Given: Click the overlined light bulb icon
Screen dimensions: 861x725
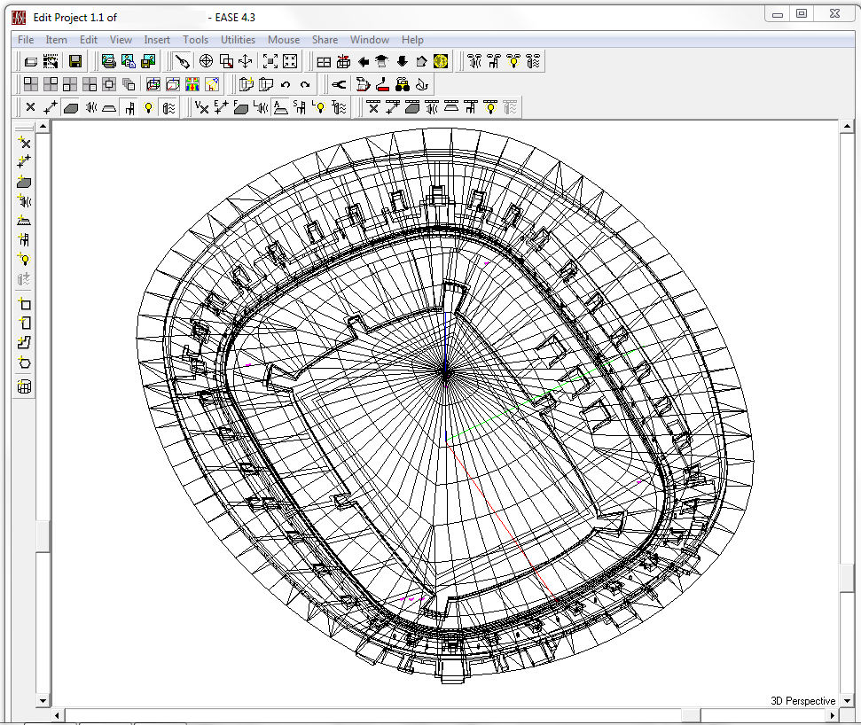Looking at the screenshot, I should click(x=490, y=107).
